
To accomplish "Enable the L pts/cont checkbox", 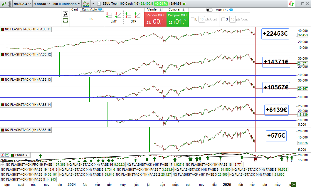I will click(x=193, y=20).
